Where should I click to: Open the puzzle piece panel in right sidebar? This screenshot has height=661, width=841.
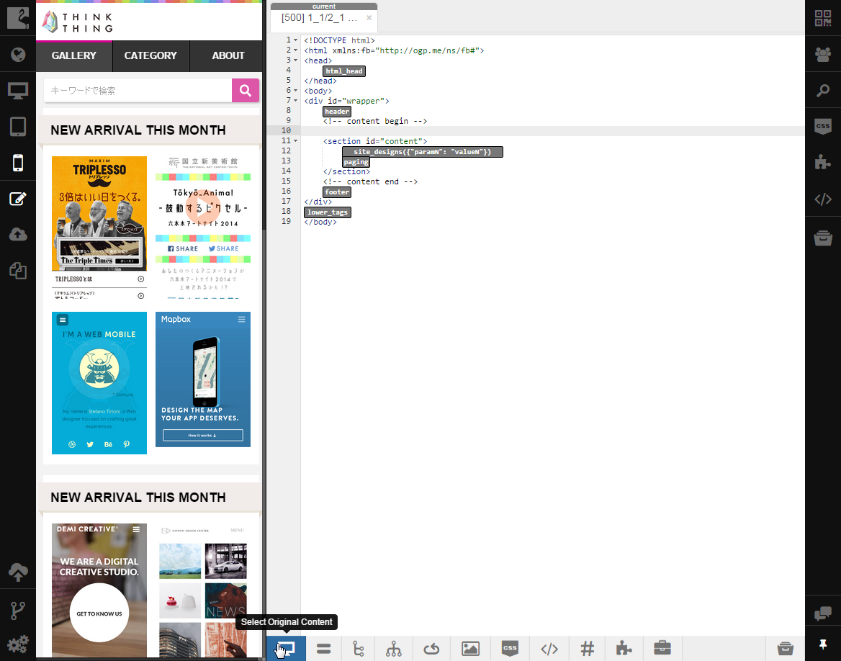tap(823, 163)
